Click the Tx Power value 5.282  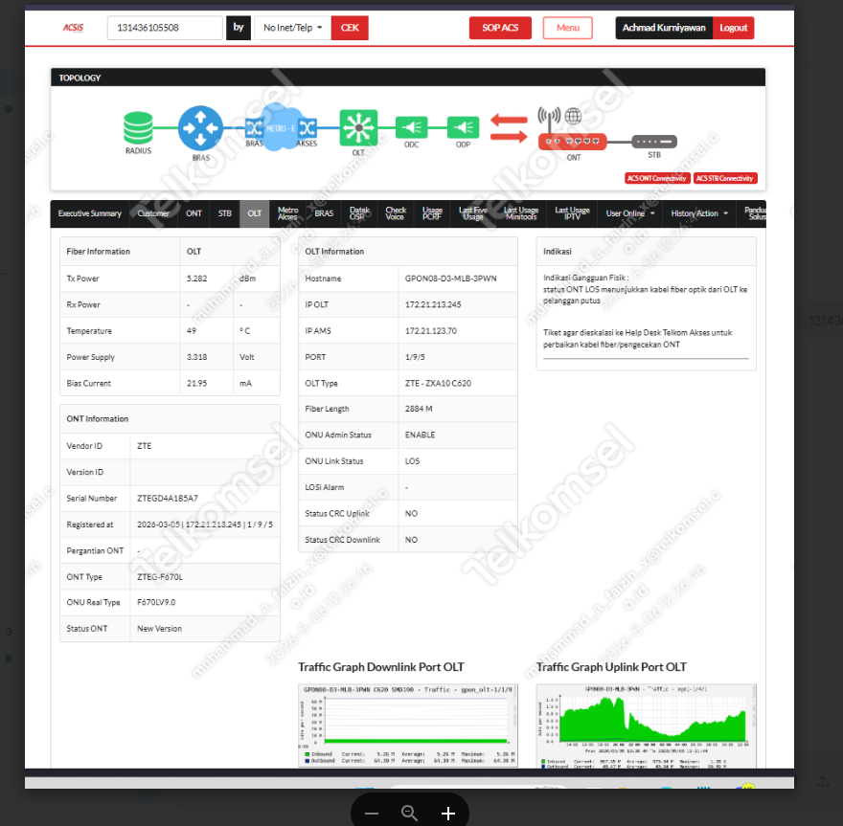(x=196, y=279)
